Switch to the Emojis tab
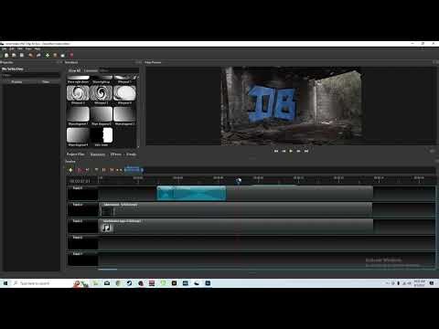The width and height of the screenshot is (439, 329). 132,154
